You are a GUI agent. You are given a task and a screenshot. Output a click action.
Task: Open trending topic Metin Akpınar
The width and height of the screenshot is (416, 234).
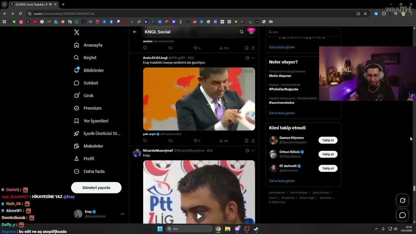[x=280, y=76]
